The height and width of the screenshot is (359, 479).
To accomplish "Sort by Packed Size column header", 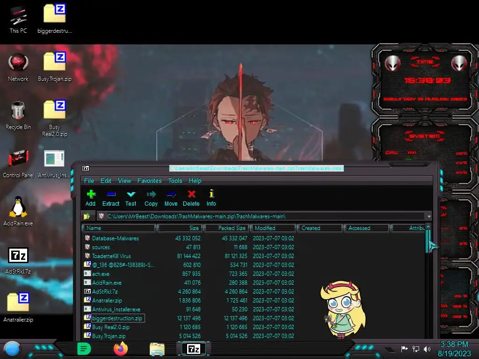I will (227, 228).
